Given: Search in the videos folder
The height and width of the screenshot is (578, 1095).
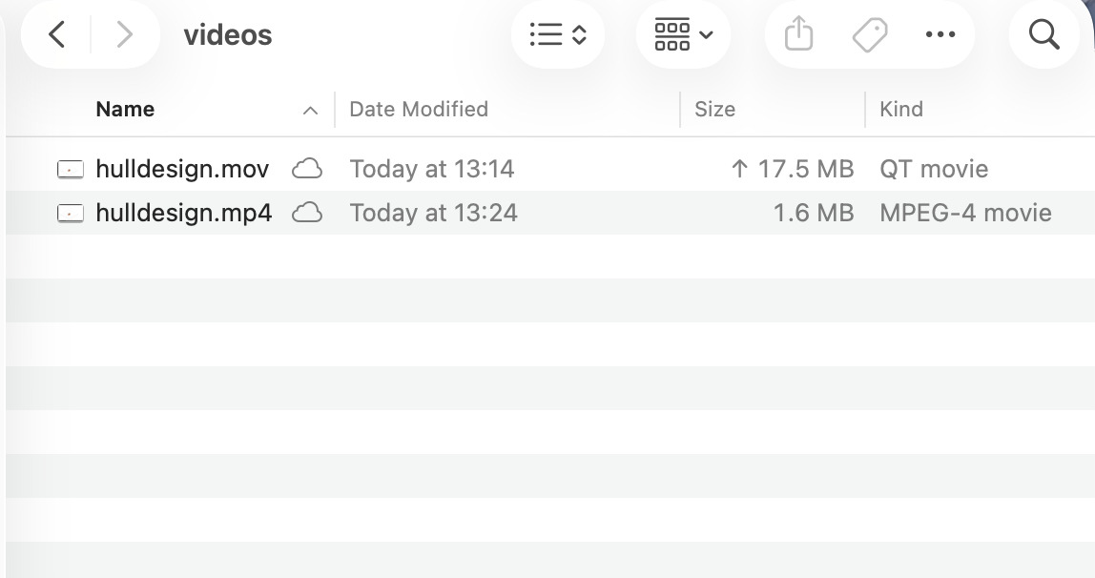Looking at the screenshot, I should pos(1044,35).
